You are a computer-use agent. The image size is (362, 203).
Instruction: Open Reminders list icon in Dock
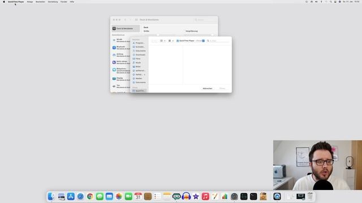click(157, 197)
